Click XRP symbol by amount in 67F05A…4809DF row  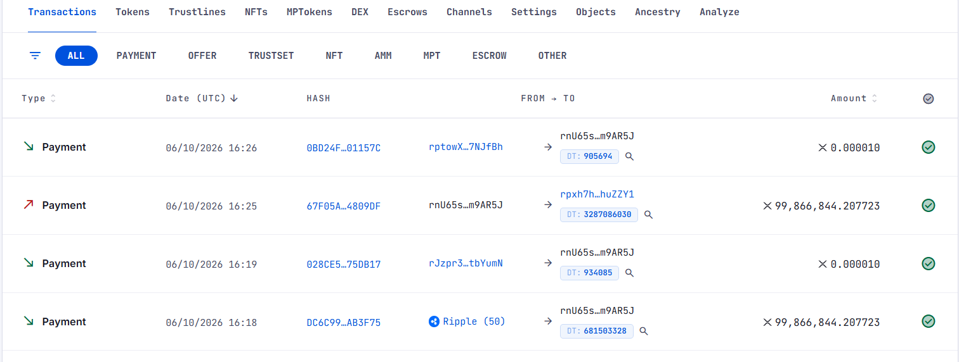point(767,206)
